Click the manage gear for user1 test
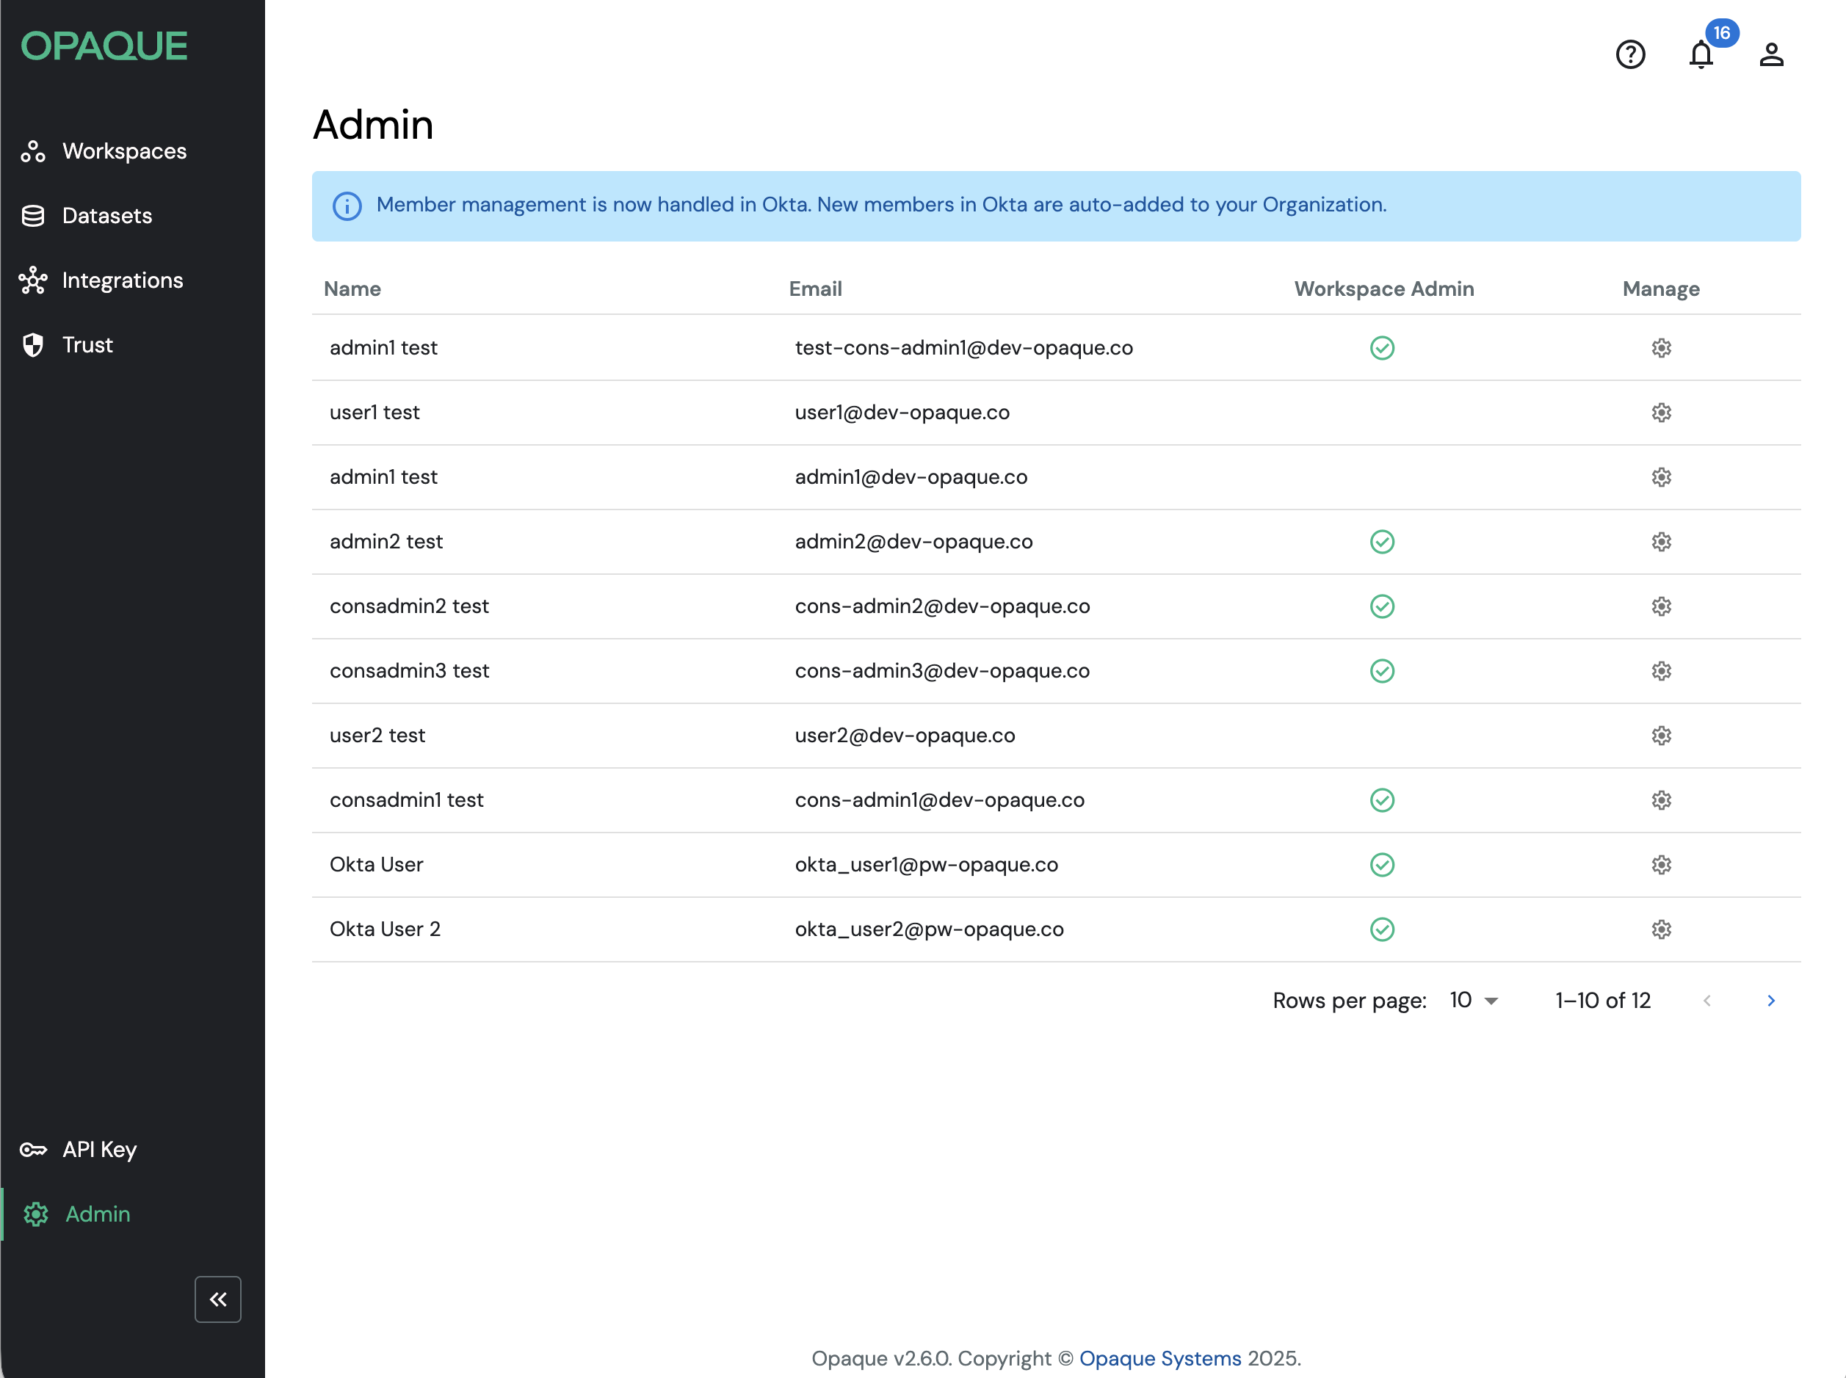This screenshot has height=1378, width=1846. [x=1661, y=413]
